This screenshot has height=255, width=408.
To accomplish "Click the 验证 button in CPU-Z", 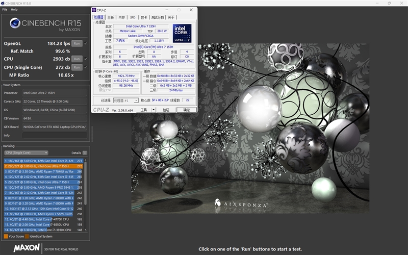I will coord(166,110).
